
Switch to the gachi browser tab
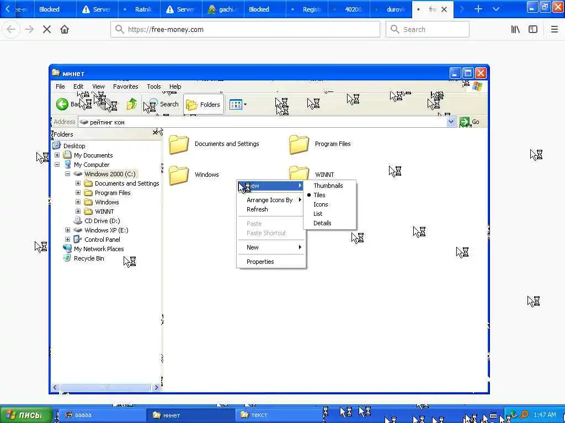pyautogui.click(x=223, y=9)
